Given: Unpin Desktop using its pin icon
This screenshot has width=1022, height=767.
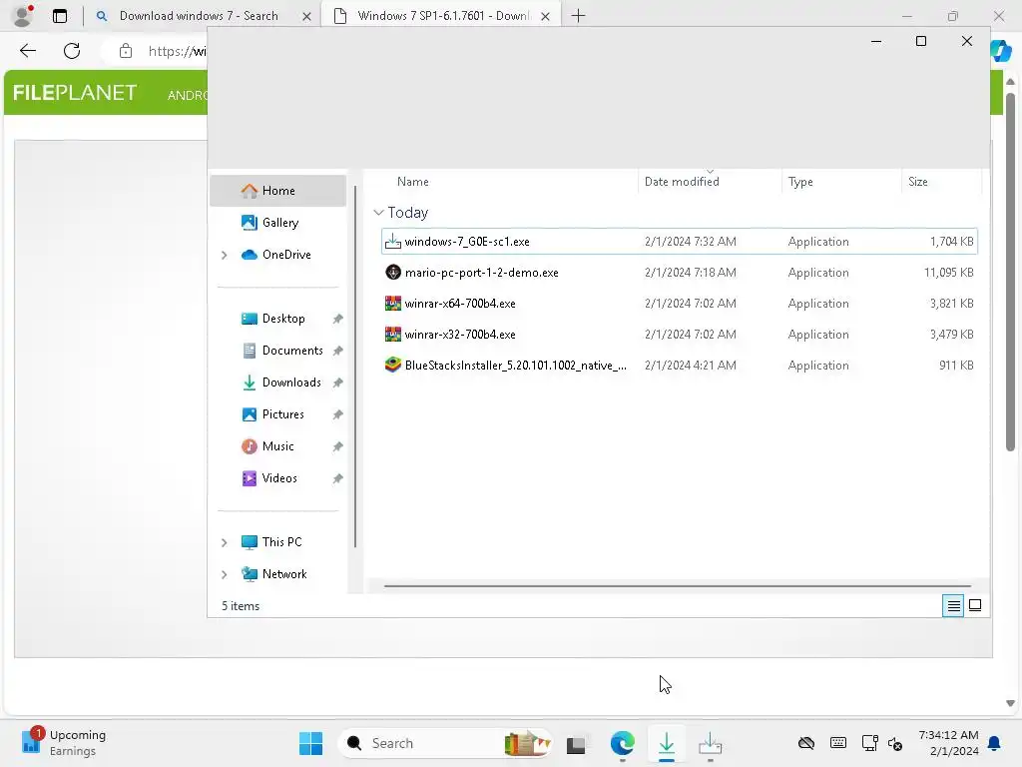Looking at the screenshot, I should click(x=337, y=319).
